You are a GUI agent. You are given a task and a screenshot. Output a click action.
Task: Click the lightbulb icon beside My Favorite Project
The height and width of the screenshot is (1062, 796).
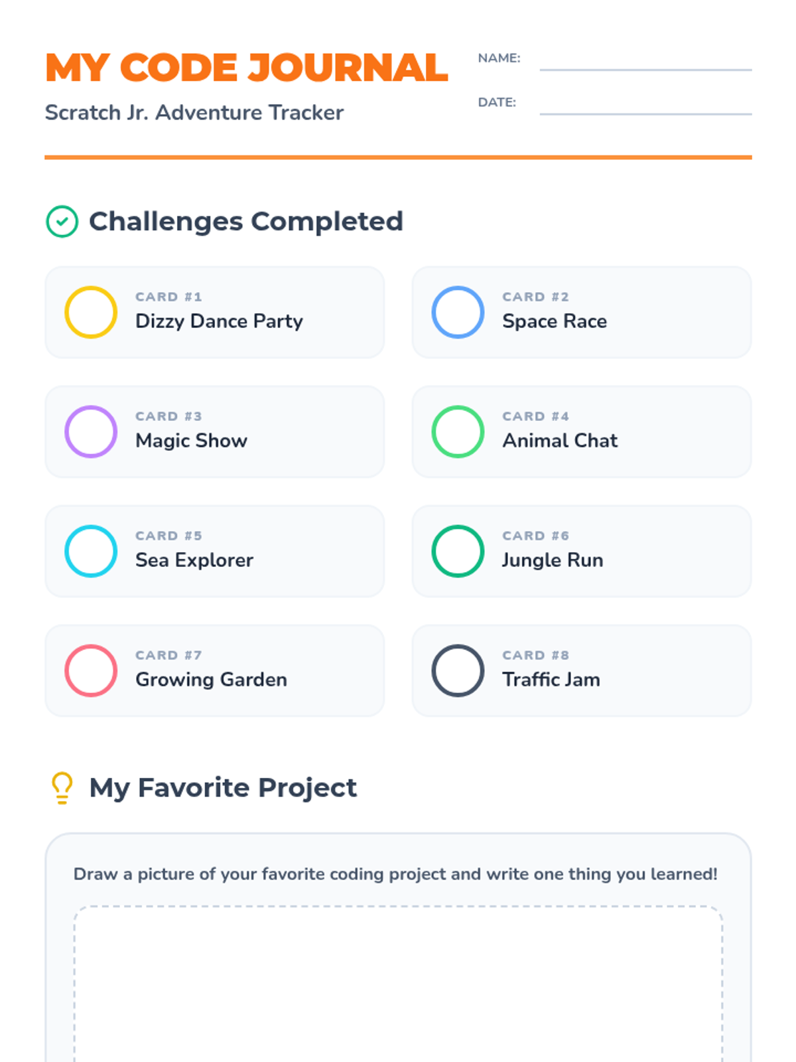coord(62,788)
